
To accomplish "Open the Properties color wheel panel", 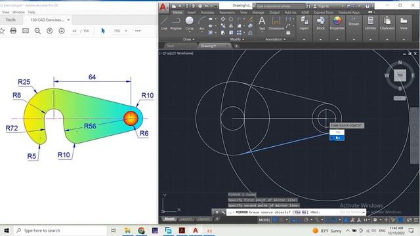I will (x=337, y=23).
